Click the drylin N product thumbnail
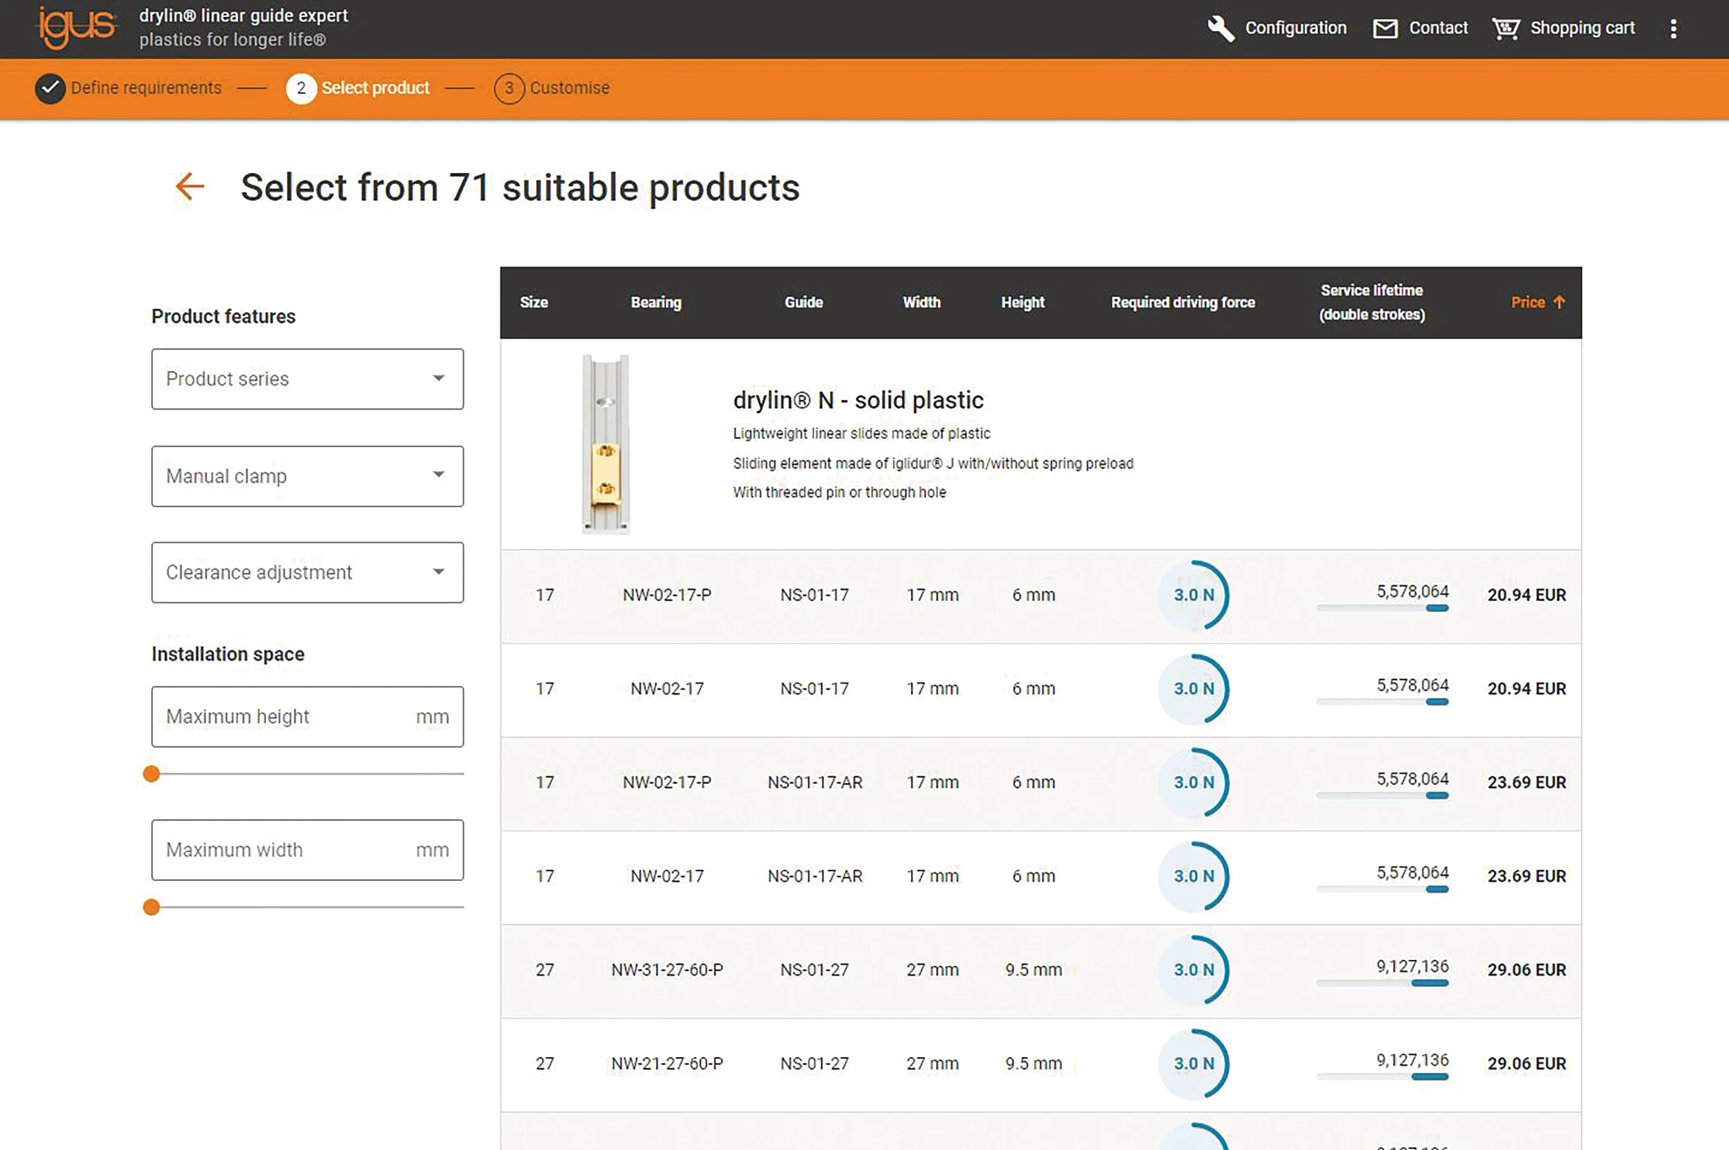Screen dimensions: 1729x1150 pyautogui.click(x=605, y=445)
